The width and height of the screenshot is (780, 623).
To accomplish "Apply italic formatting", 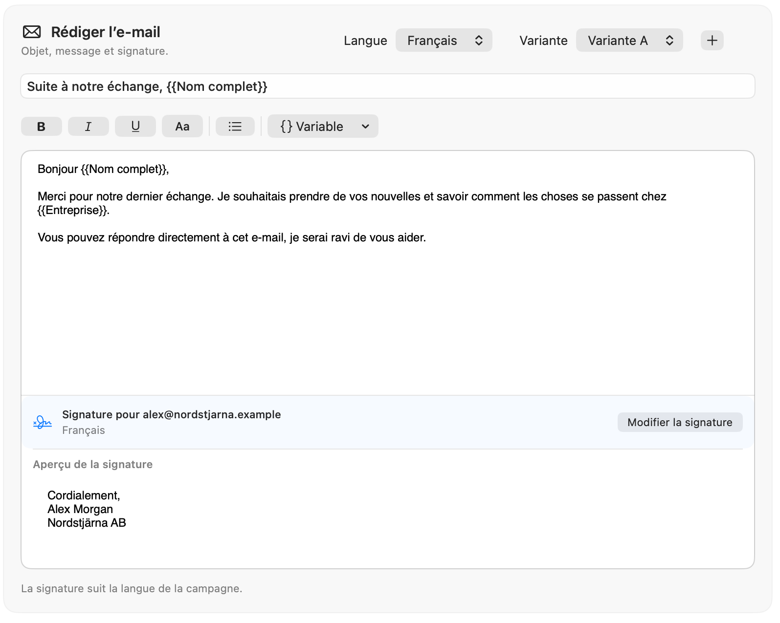I will pos(89,127).
